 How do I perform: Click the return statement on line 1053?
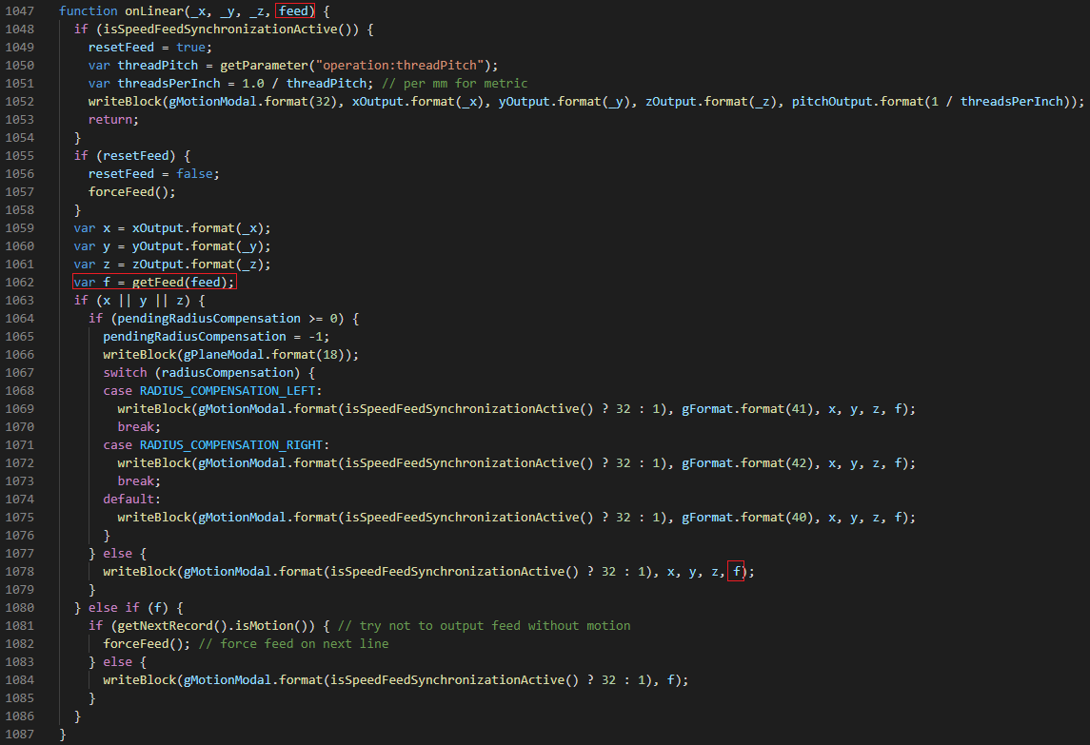(113, 120)
